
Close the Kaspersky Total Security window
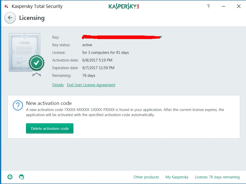[239, 6]
